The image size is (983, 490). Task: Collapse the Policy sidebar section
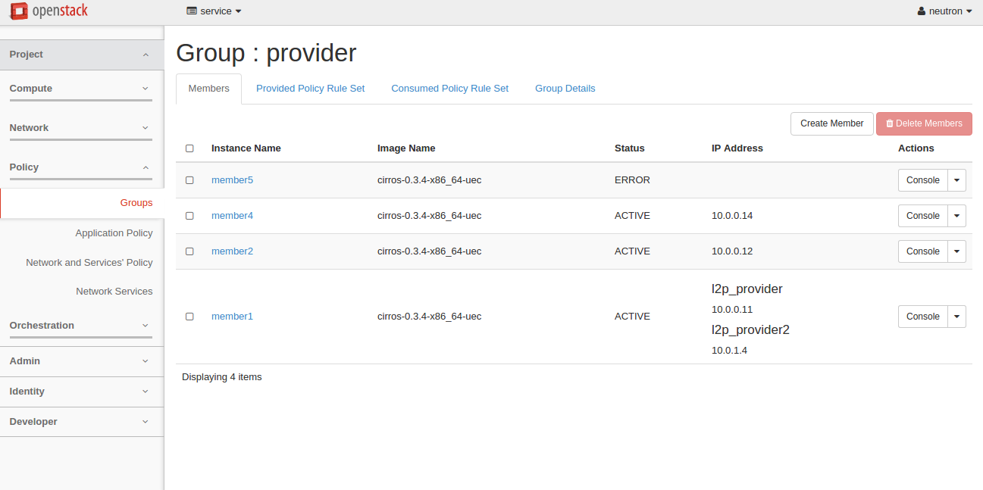pos(81,167)
